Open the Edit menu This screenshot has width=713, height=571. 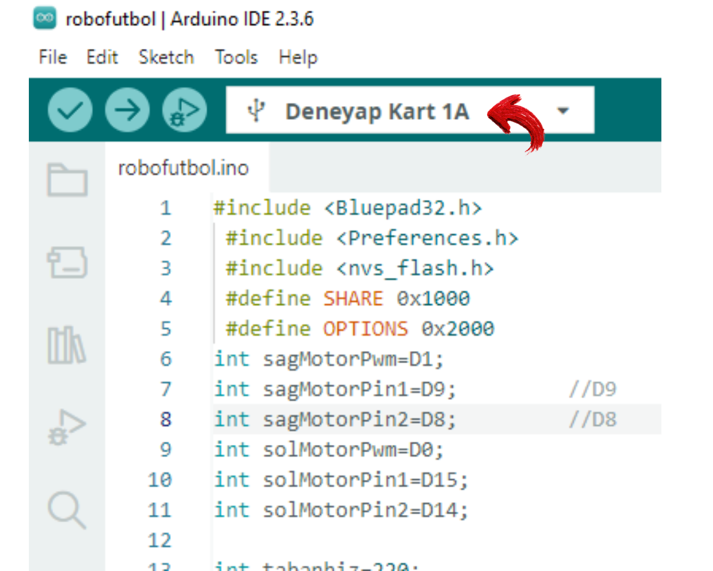pos(102,57)
